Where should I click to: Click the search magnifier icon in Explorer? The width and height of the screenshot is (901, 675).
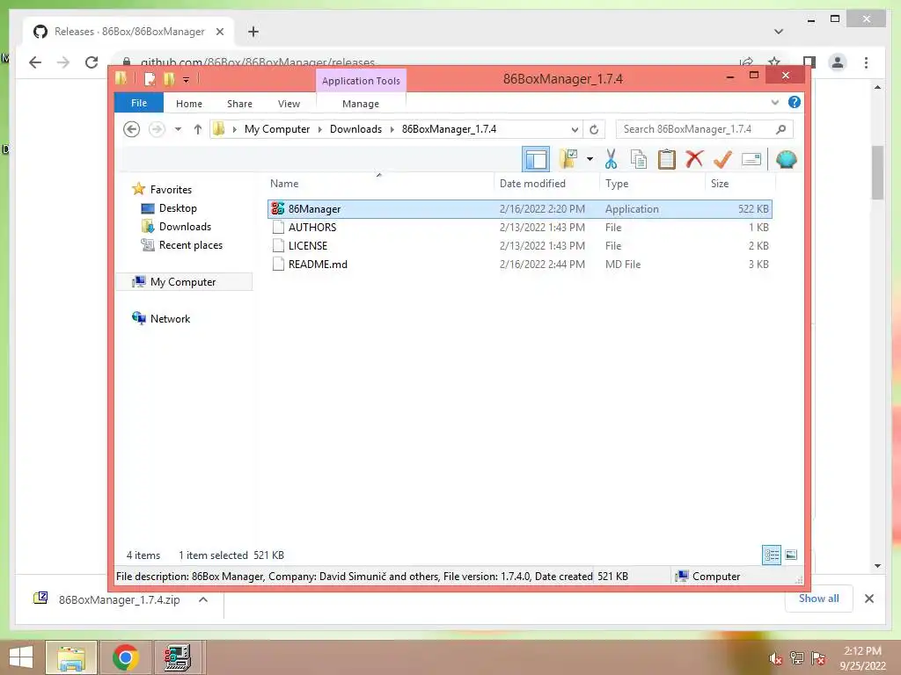tap(780, 129)
